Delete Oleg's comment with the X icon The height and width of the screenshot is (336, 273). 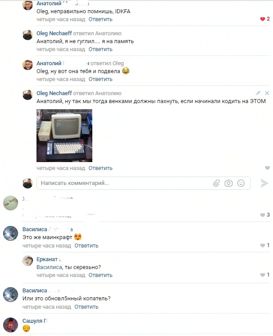pyautogui.click(x=267, y=93)
